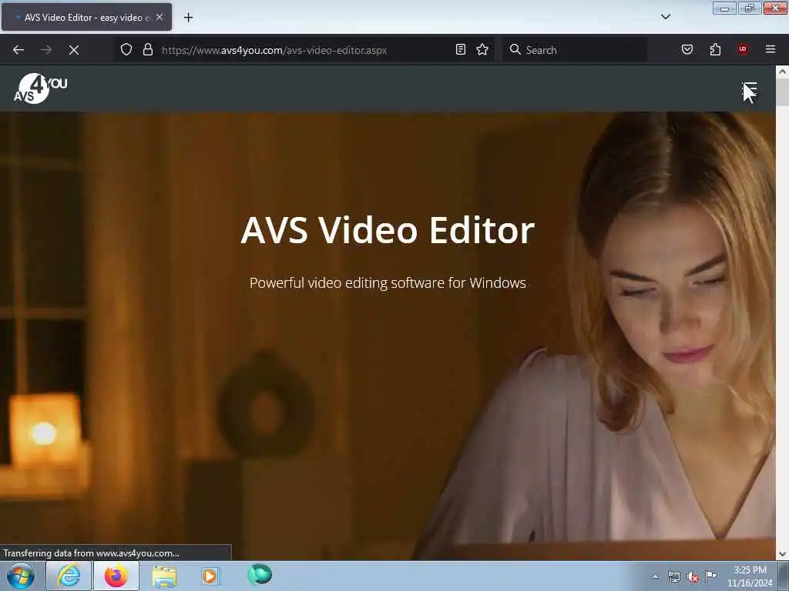Stop loading the page with the X button

coord(74,50)
